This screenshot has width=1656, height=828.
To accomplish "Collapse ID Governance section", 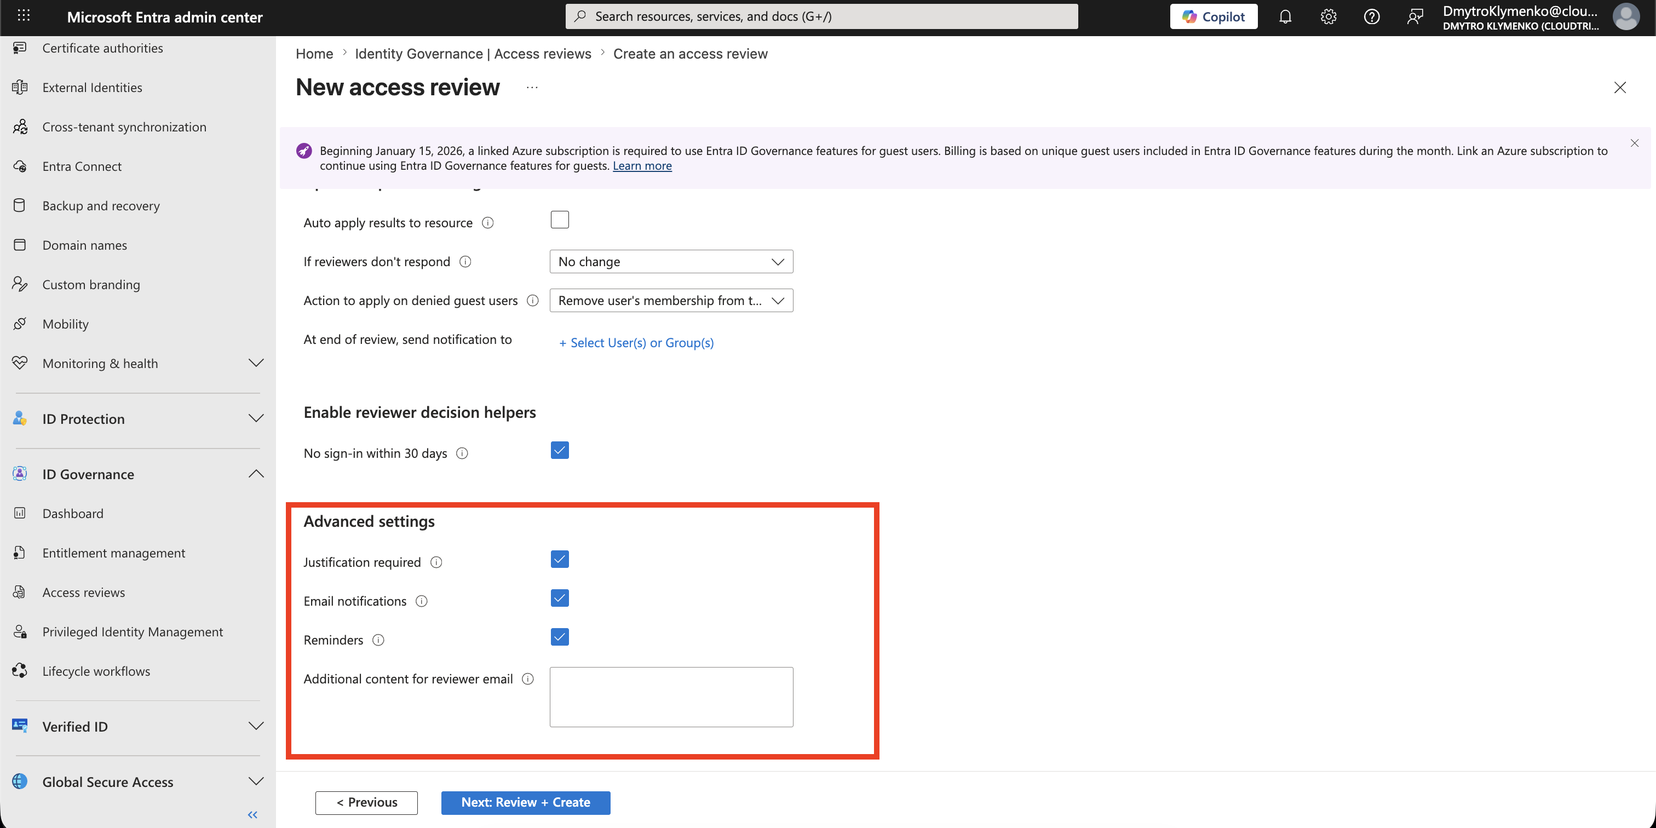I will (x=256, y=474).
